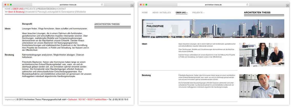
Task: Select Büroprofil in banner menu
Action: click(x=150, y=23)
